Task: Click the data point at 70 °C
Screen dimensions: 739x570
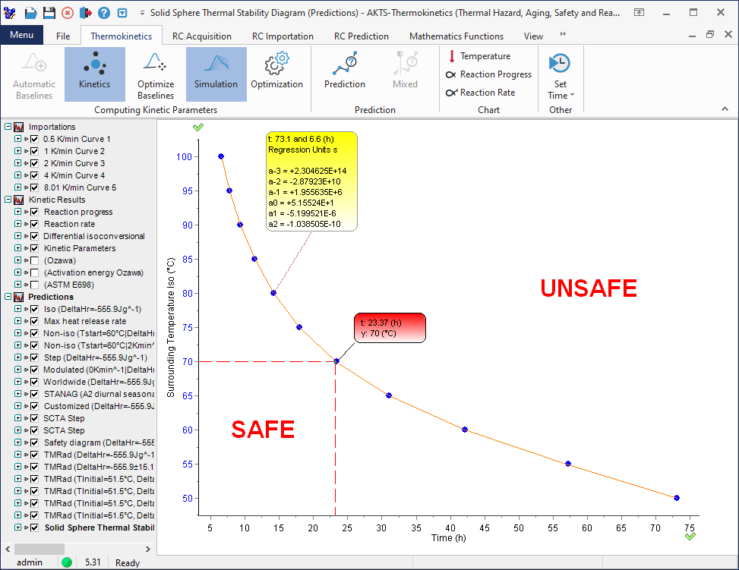Action: 336,361
